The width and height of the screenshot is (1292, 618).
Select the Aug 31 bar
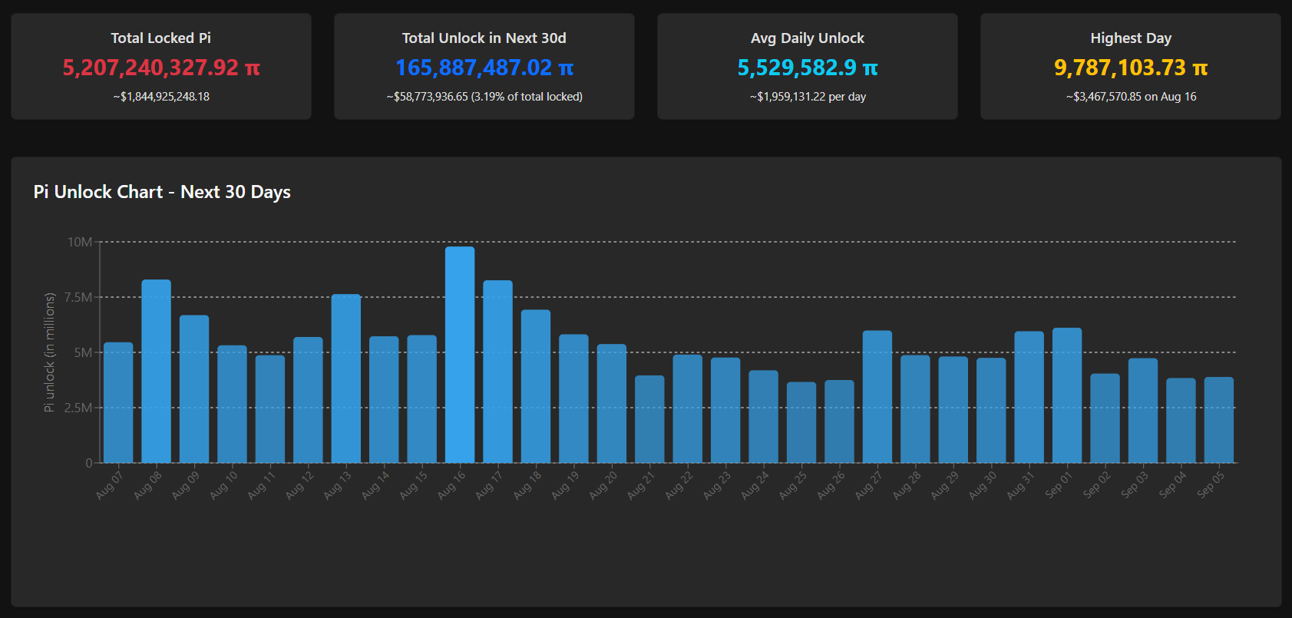tap(1029, 397)
